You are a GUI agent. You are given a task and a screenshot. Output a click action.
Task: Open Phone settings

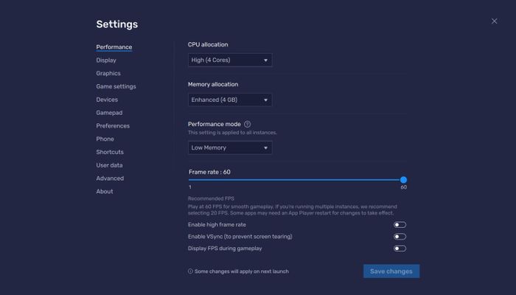point(105,139)
